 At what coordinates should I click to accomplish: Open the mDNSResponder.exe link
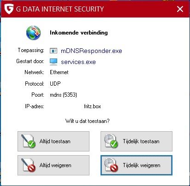tap(91, 51)
